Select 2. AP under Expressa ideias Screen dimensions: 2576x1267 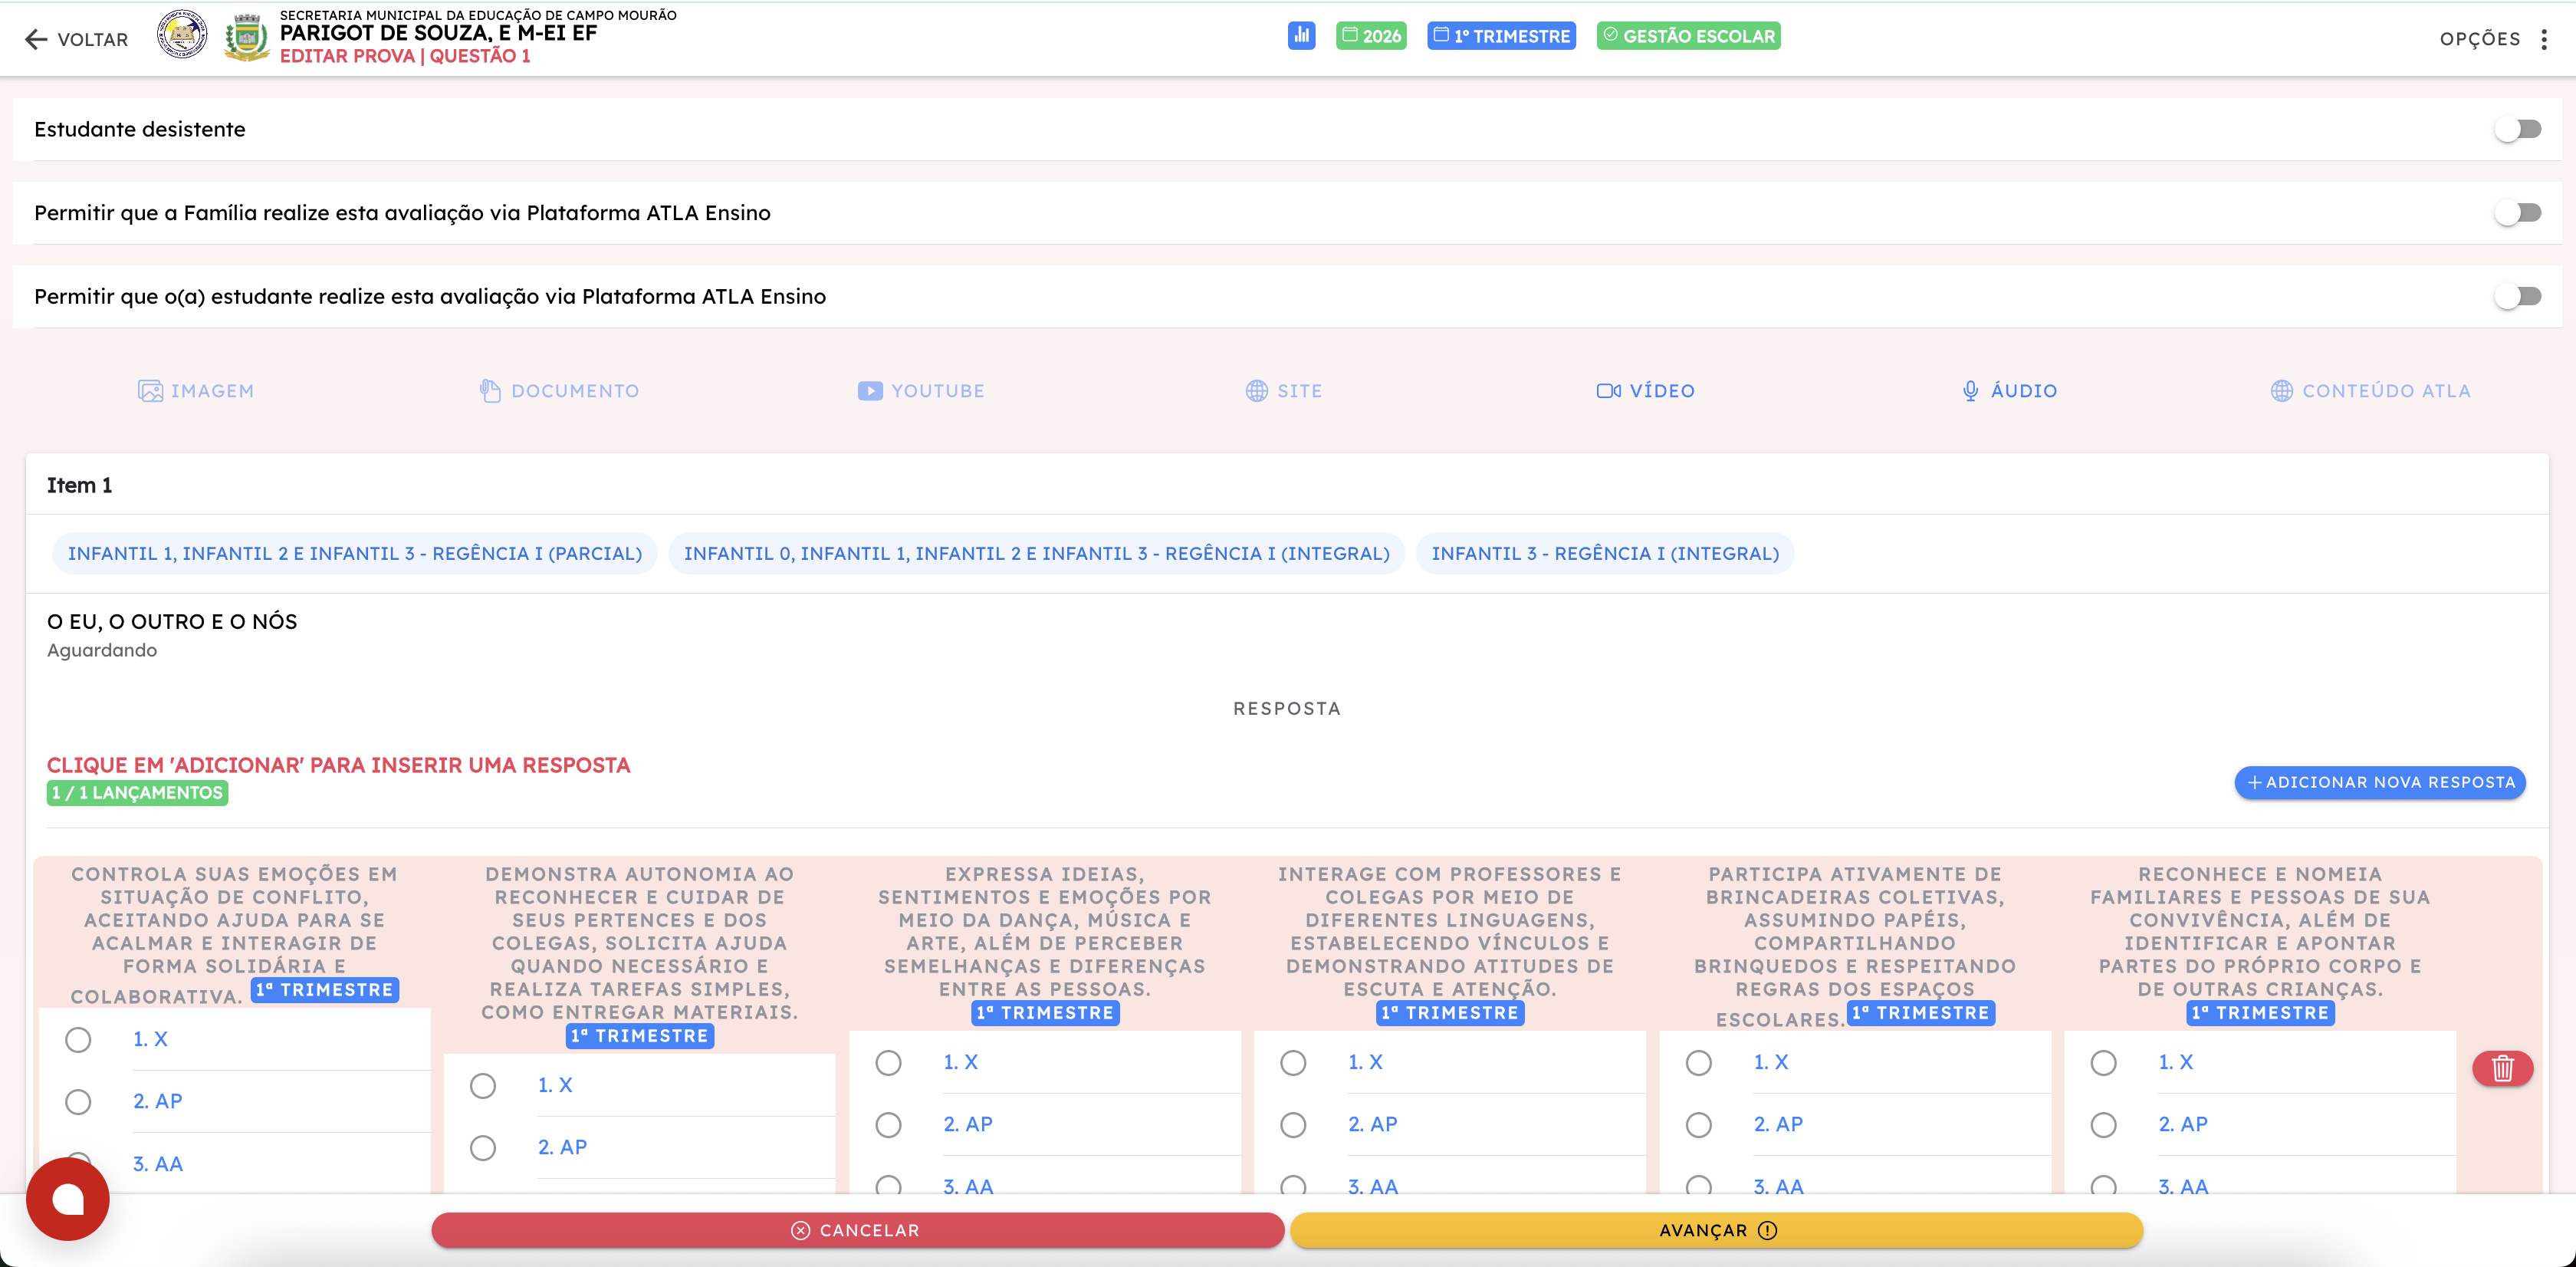[888, 1125]
